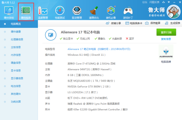
Task: Open the 温度管理 temperature management icon
Action: (x=43, y=11)
